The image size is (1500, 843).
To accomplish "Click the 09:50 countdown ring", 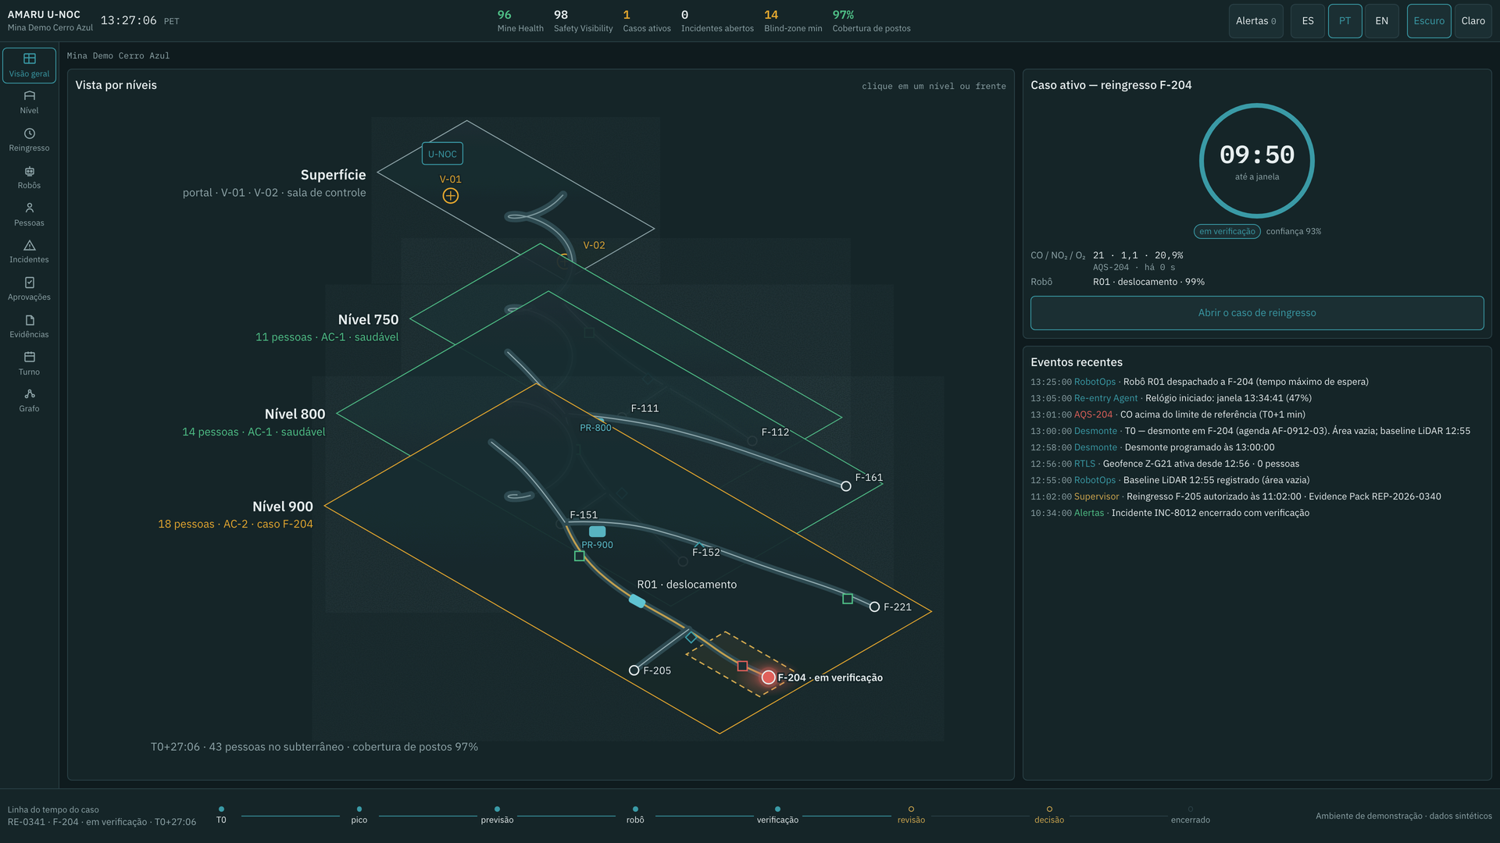I will pyautogui.click(x=1257, y=161).
